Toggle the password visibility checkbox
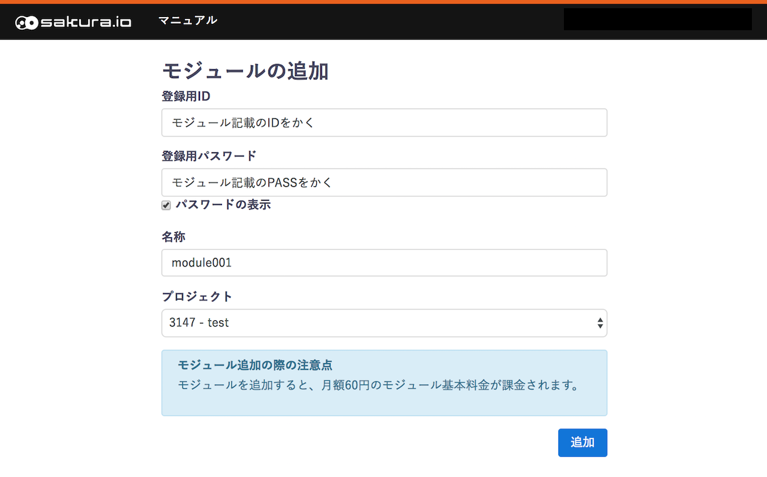767x477 pixels. 165,205
